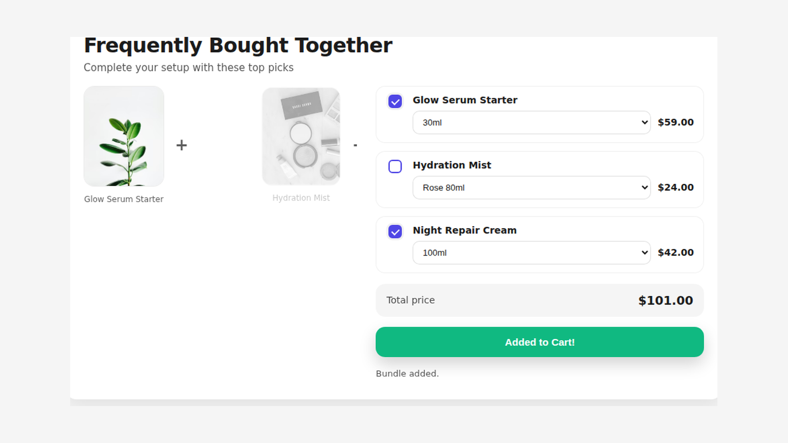The width and height of the screenshot is (788, 443).
Task: Click the Frequently Bought Together heading
Action: click(238, 45)
